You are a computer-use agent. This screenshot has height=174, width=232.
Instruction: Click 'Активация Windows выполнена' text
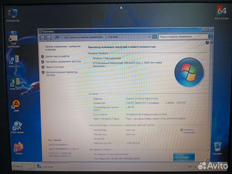[111, 154]
